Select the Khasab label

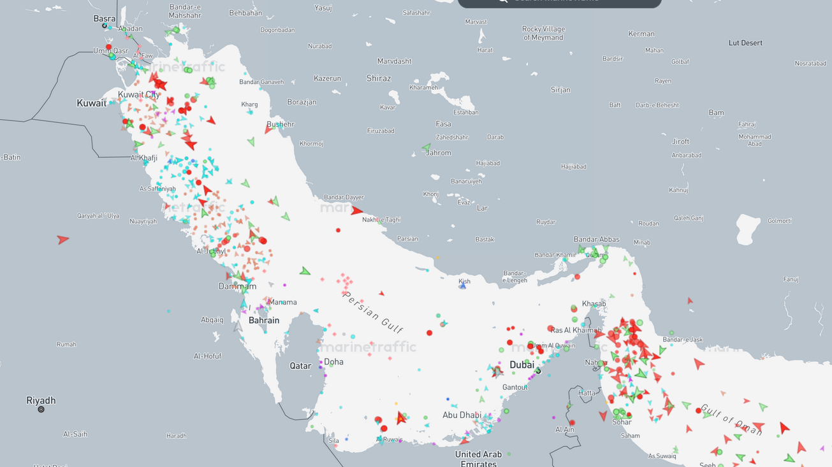(x=594, y=304)
